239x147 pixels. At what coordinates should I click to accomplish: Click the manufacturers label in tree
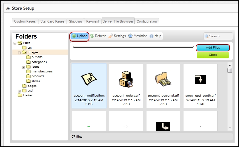42,71
